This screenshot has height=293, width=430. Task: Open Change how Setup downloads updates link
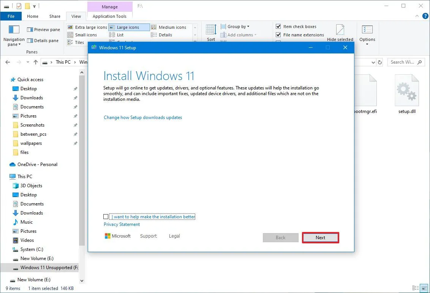[143, 118]
